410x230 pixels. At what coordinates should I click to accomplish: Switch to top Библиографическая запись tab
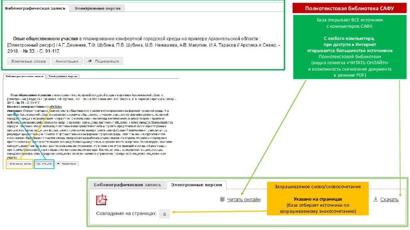35,8
